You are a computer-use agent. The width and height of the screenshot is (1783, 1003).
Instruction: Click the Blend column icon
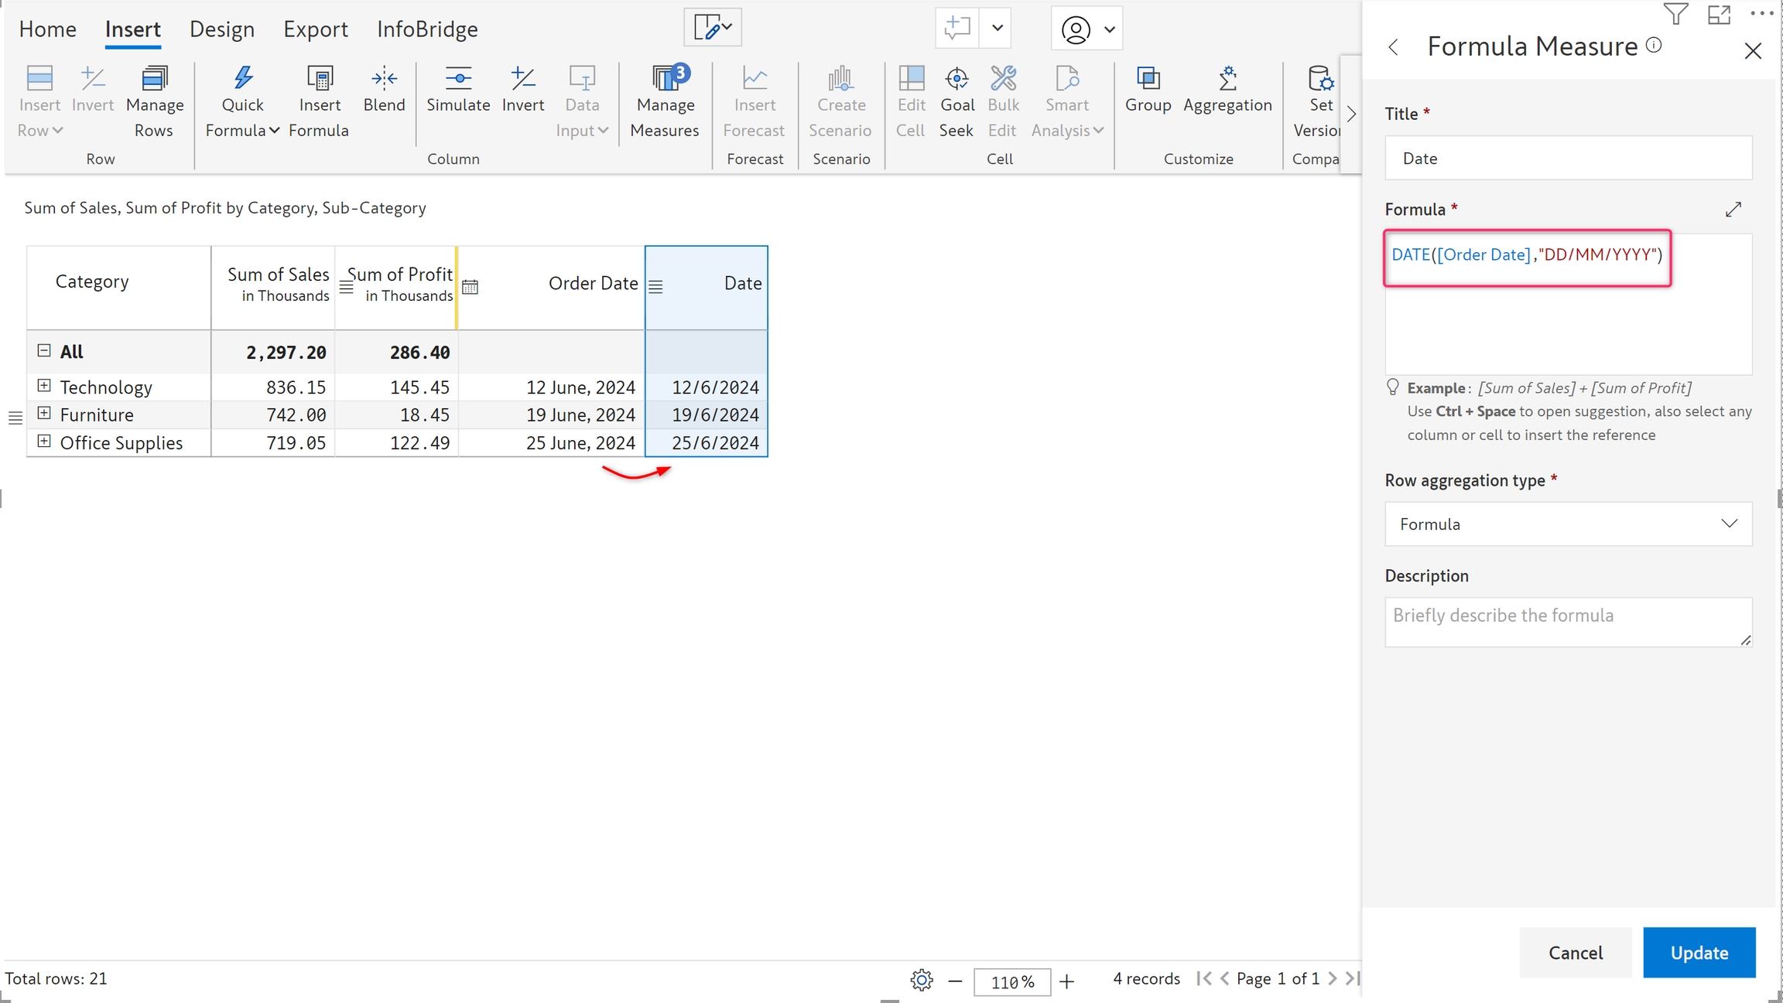click(x=384, y=78)
